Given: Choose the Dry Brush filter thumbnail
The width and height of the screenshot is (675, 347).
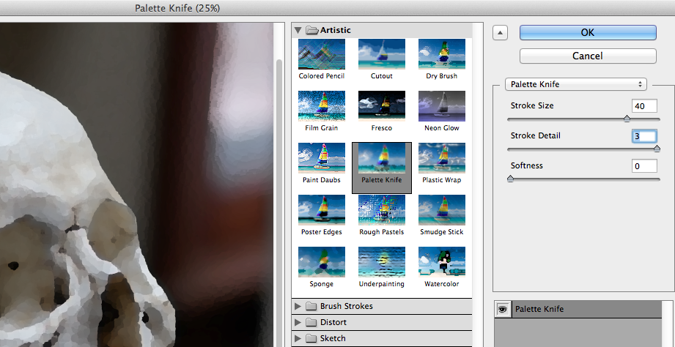Looking at the screenshot, I should [442, 54].
